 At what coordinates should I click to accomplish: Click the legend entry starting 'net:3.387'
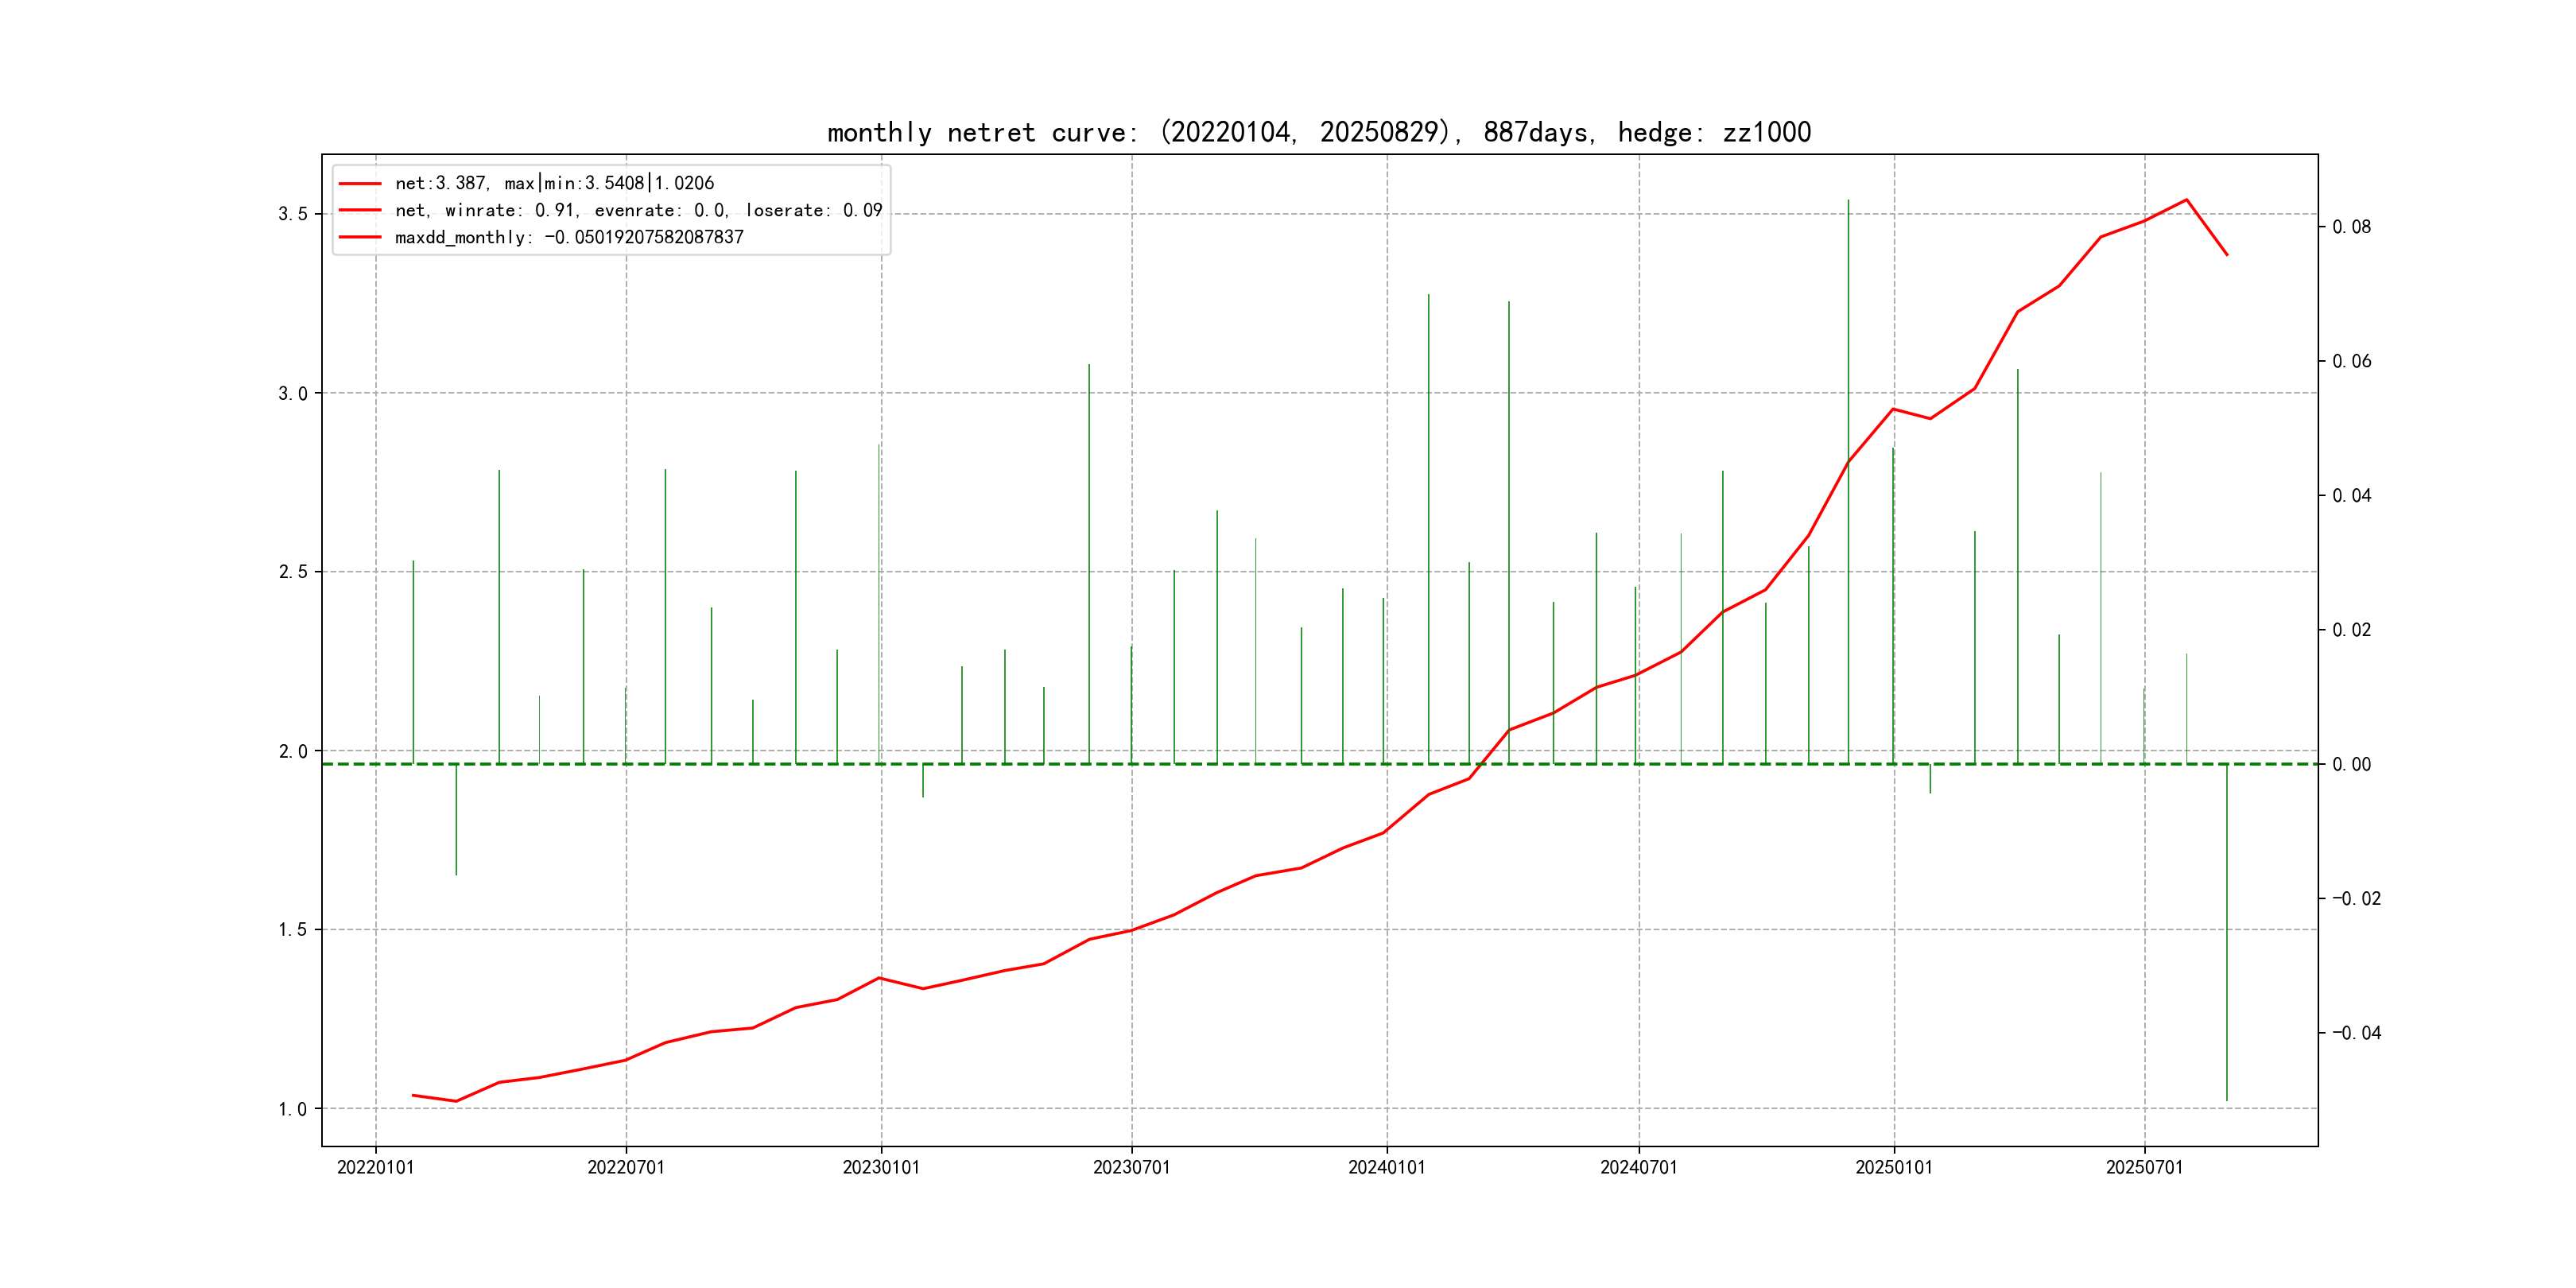[554, 183]
